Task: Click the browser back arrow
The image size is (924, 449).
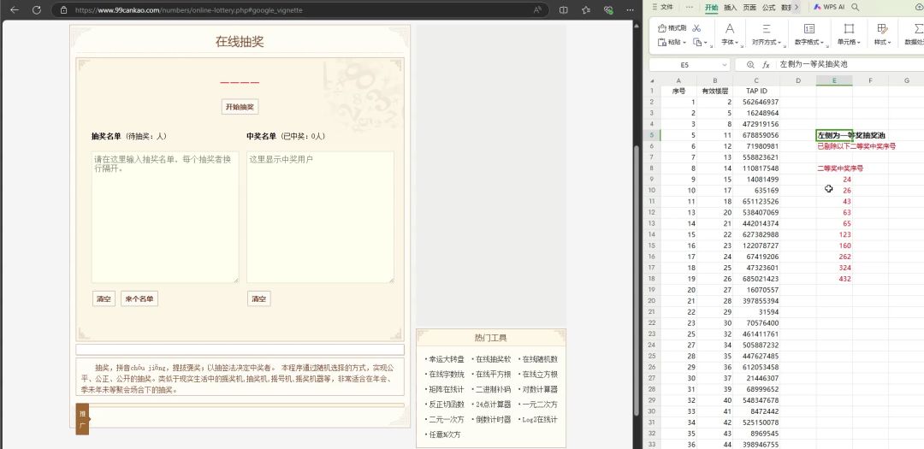Action: coord(14,9)
